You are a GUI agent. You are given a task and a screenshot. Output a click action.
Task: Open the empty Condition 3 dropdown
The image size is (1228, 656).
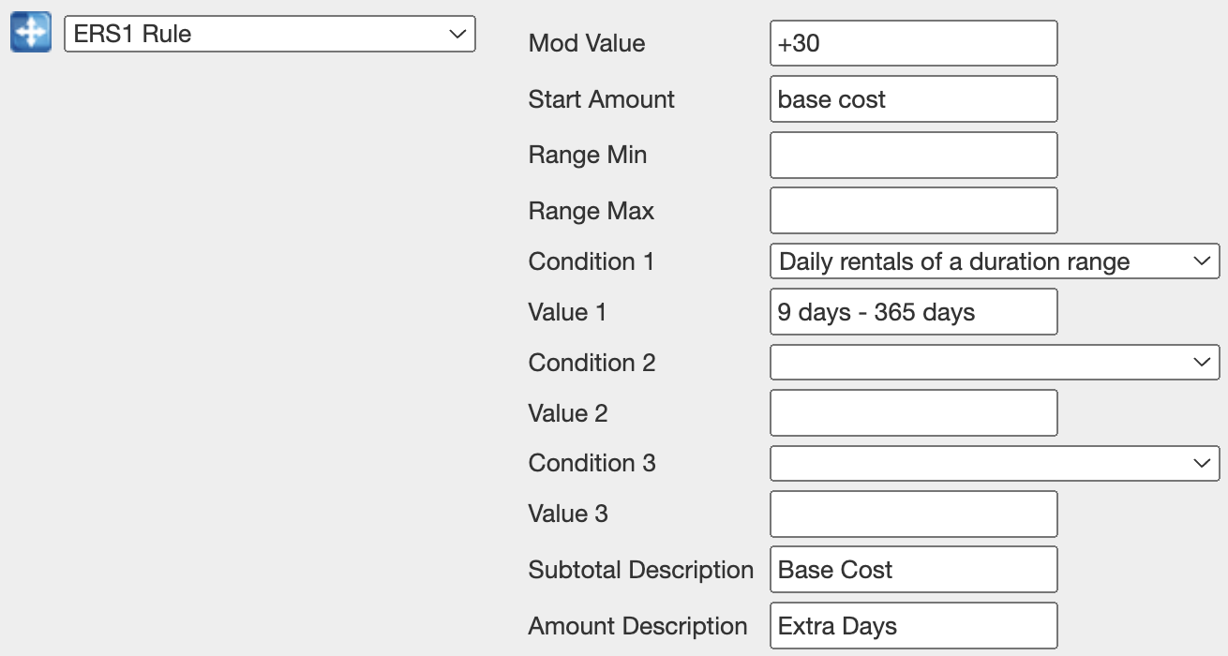tap(994, 463)
